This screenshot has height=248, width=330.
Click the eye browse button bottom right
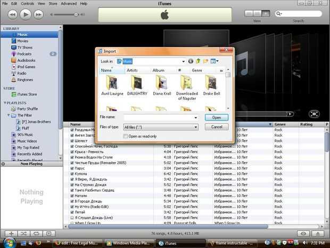pos(303,234)
